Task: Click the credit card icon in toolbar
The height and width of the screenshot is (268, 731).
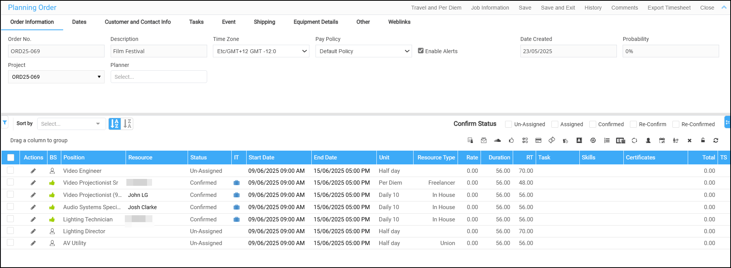Action: [x=538, y=141]
